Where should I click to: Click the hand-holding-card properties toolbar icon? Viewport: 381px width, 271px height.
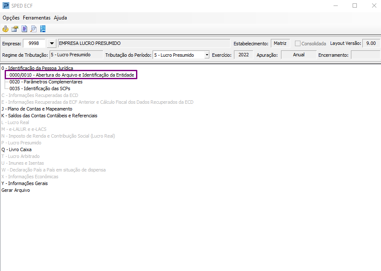15,29
